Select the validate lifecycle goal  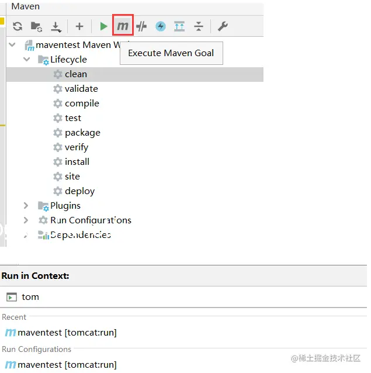[x=81, y=89]
